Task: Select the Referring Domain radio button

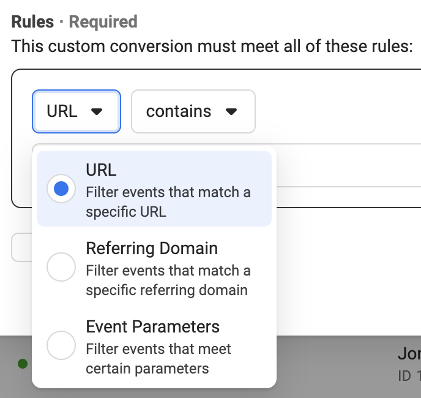Action: [61, 267]
